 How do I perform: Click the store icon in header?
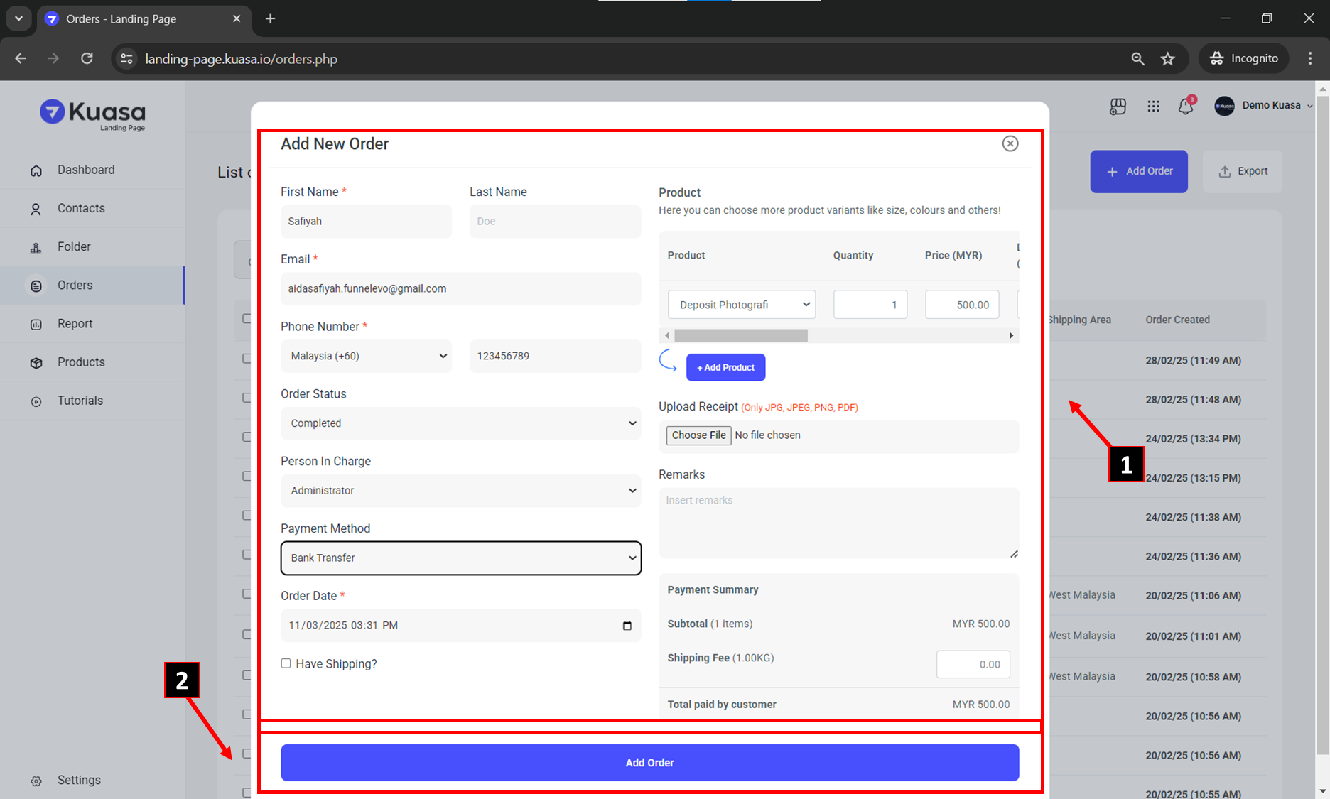[1118, 107]
